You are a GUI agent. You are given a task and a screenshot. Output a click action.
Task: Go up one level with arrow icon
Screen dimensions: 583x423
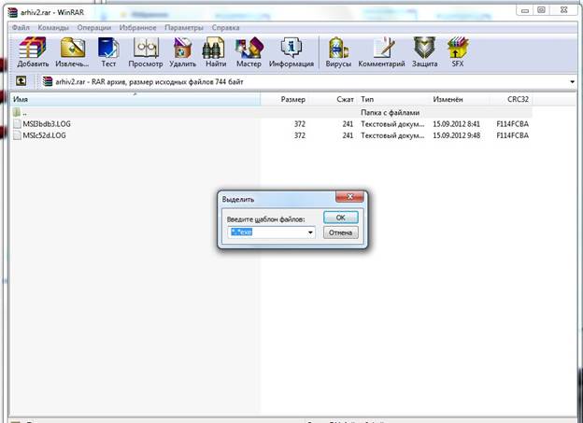point(21,81)
